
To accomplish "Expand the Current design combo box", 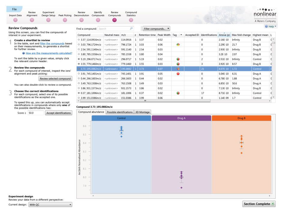I will coord(50,205).
